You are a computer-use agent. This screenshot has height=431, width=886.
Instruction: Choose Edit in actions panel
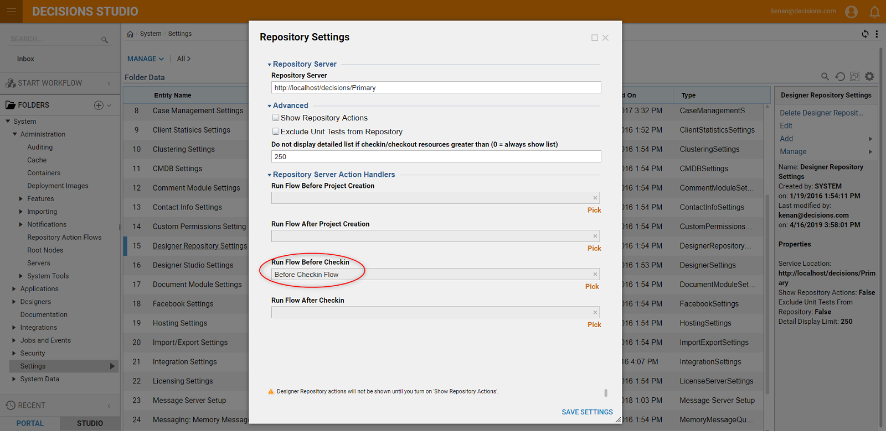pos(786,125)
